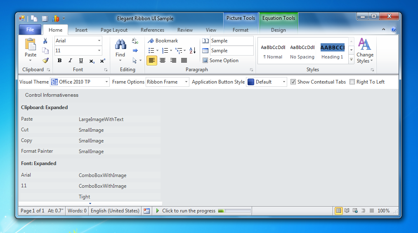Toggle Some Option checkbox
This screenshot has width=418, height=233.
(x=205, y=61)
